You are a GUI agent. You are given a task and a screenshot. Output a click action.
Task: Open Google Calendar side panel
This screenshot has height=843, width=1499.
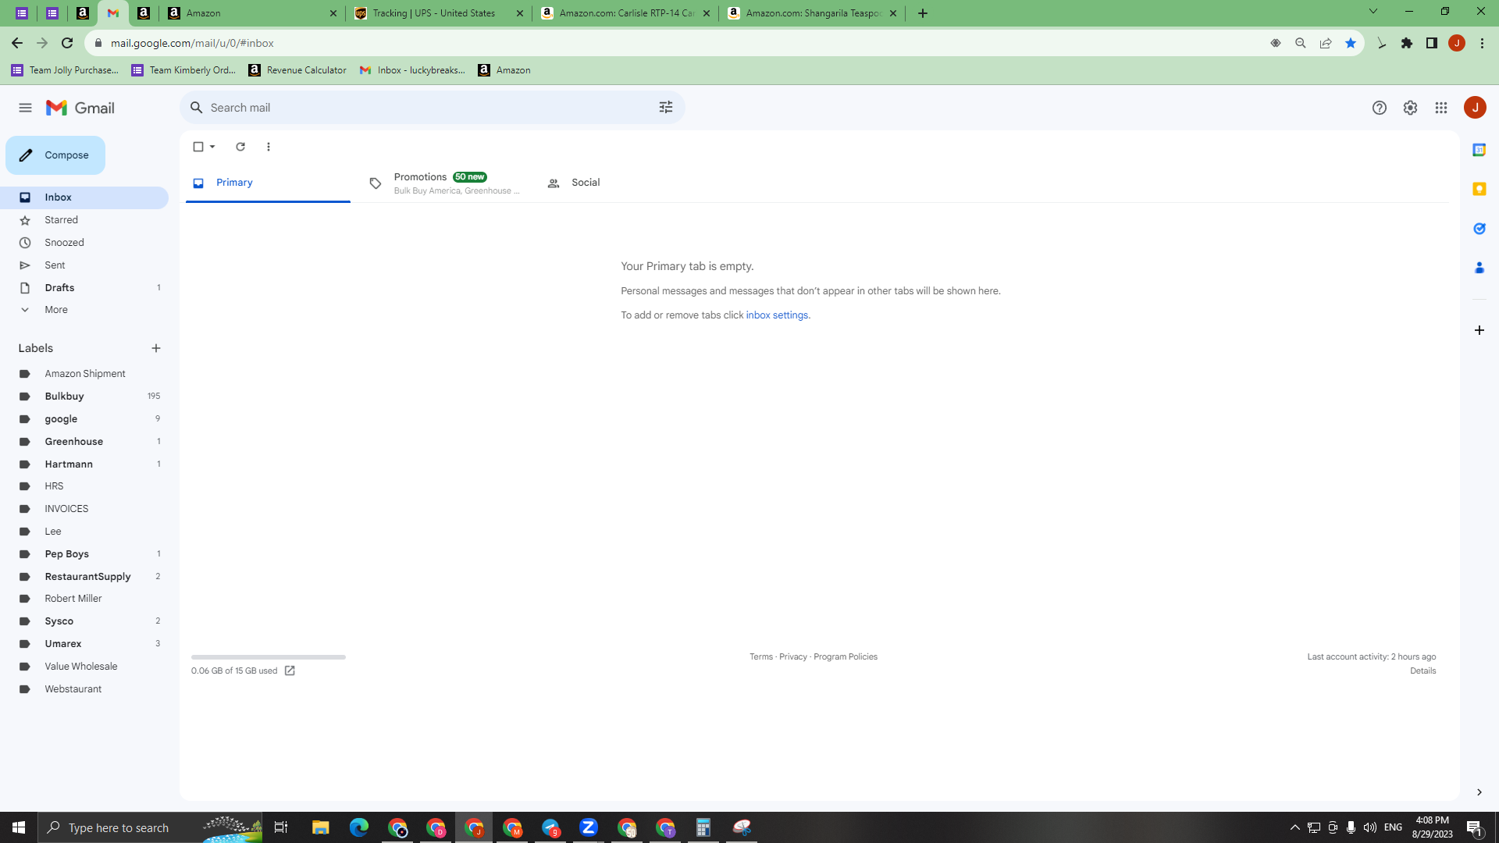coord(1479,150)
